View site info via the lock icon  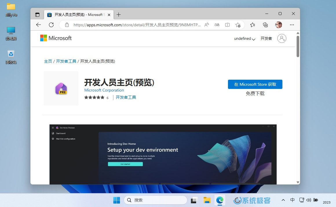click(x=67, y=25)
